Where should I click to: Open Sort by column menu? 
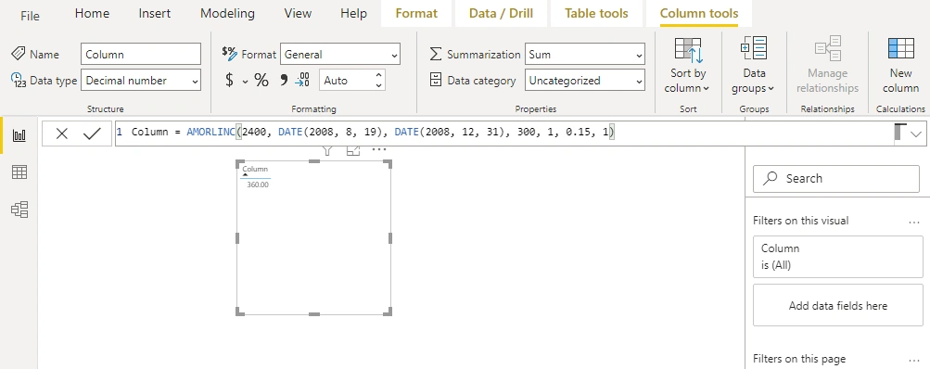(688, 64)
